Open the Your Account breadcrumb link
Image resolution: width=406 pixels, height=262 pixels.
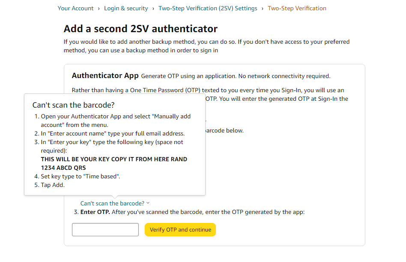[x=75, y=8]
